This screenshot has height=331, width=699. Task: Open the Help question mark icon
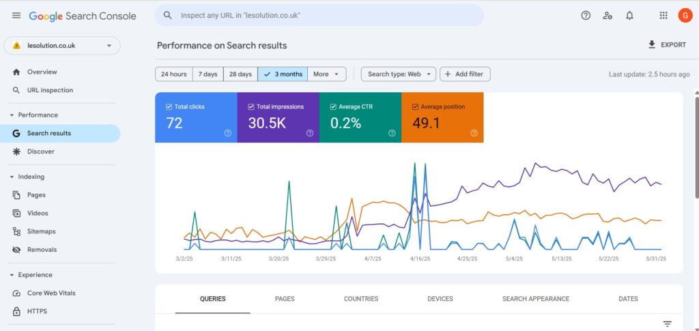point(586,16)
